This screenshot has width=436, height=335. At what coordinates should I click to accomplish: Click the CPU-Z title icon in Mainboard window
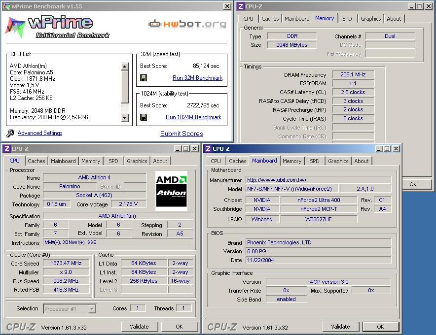tap(208, 149)
